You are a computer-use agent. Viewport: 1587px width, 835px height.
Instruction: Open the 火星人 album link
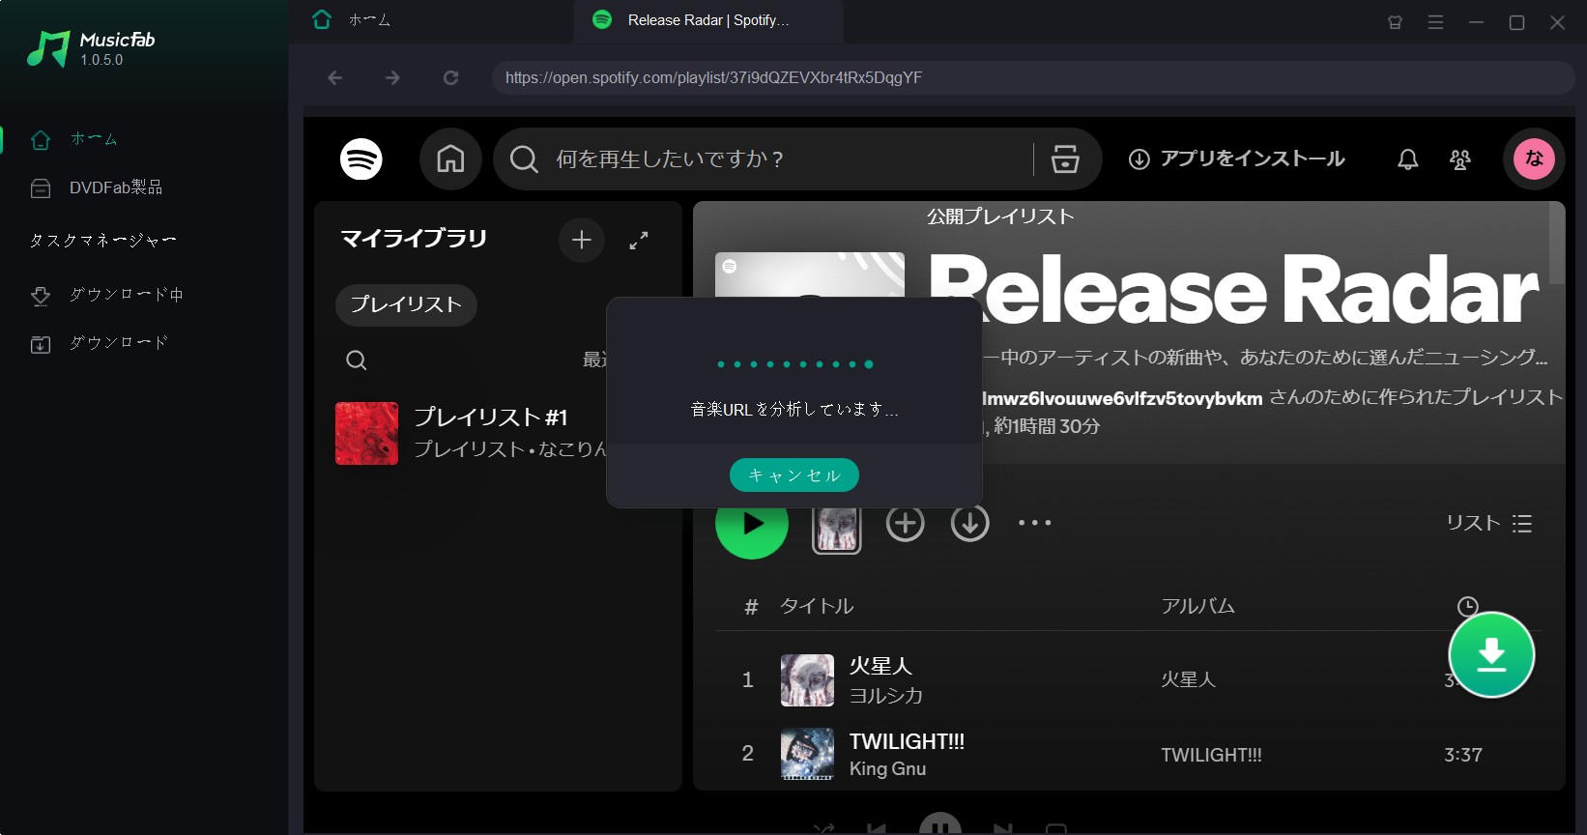[x=1188, y=679]
